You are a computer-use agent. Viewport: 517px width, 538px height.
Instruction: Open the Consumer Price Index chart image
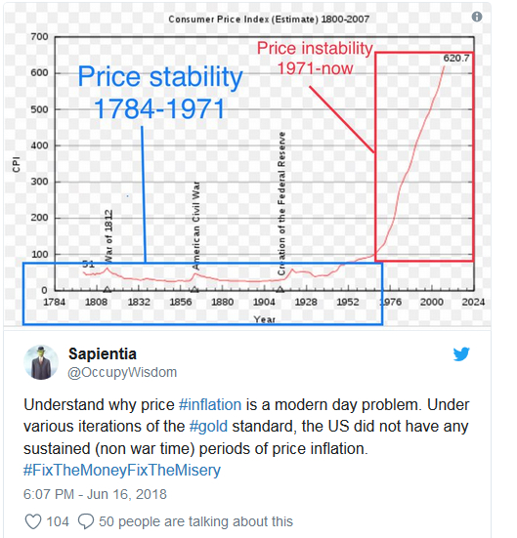[x=247, y=164]
